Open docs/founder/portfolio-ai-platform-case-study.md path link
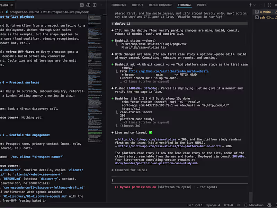 tap(155, 163)
